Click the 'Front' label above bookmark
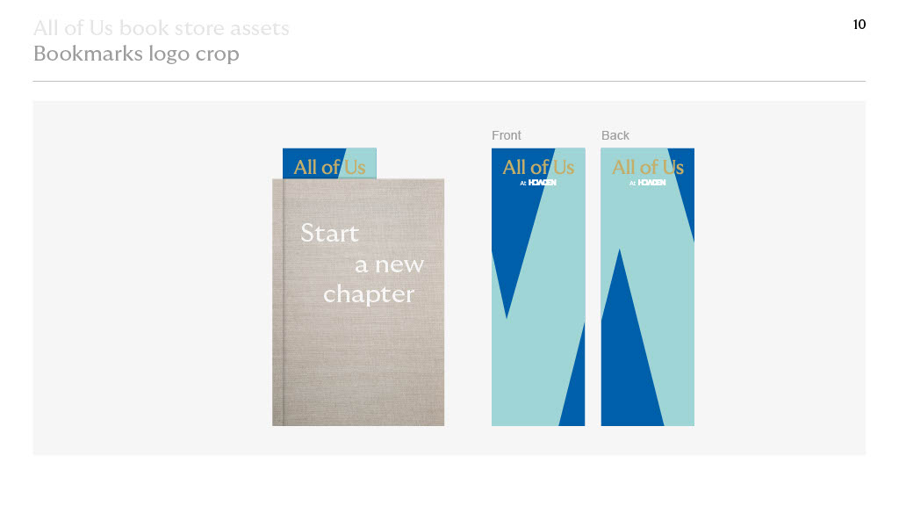Viewport: 899px width, 506px height. (507, 135)
